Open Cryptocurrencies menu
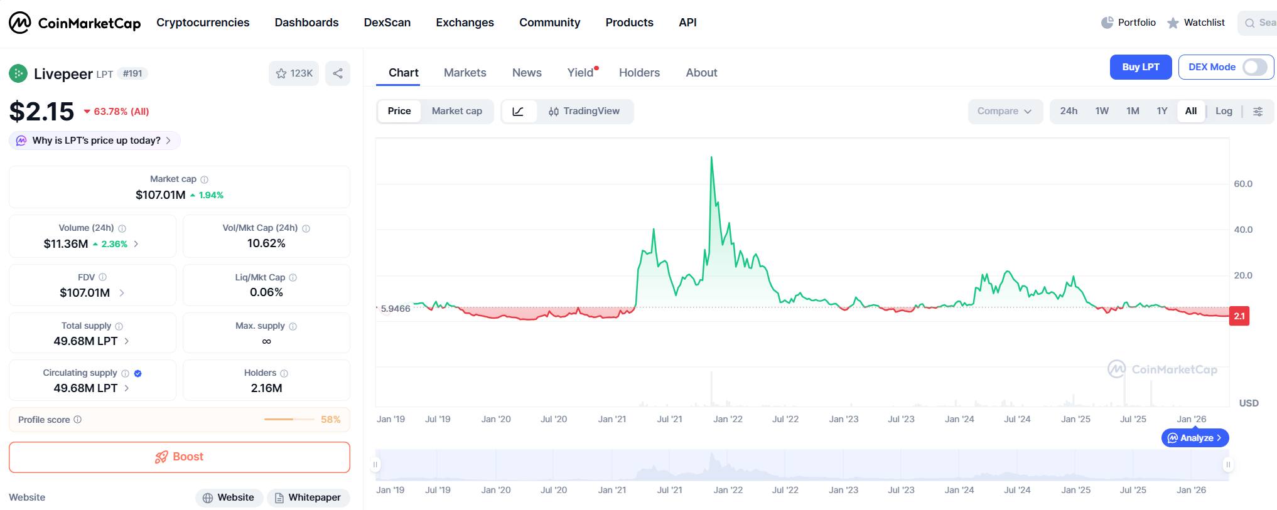 click(203, 23)
